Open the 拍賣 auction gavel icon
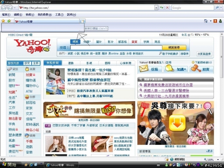224x168 pixels. [x=195, y=68]
